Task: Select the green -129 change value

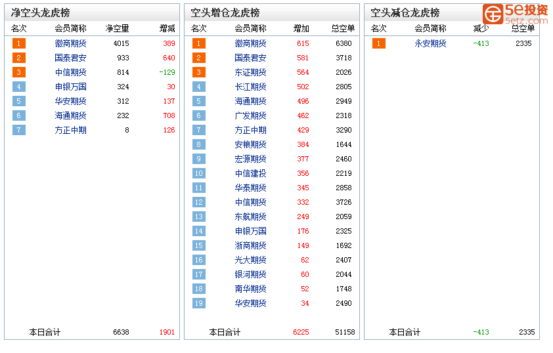Action: pyautogui.click(x=167, y=72)
